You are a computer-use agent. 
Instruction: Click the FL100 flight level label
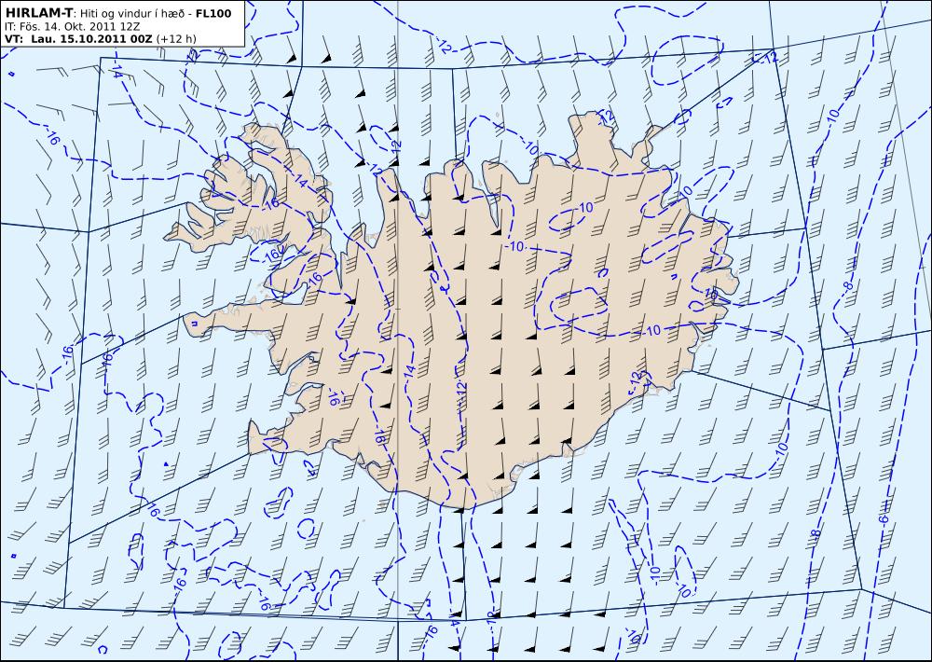[x=214, y=13]
